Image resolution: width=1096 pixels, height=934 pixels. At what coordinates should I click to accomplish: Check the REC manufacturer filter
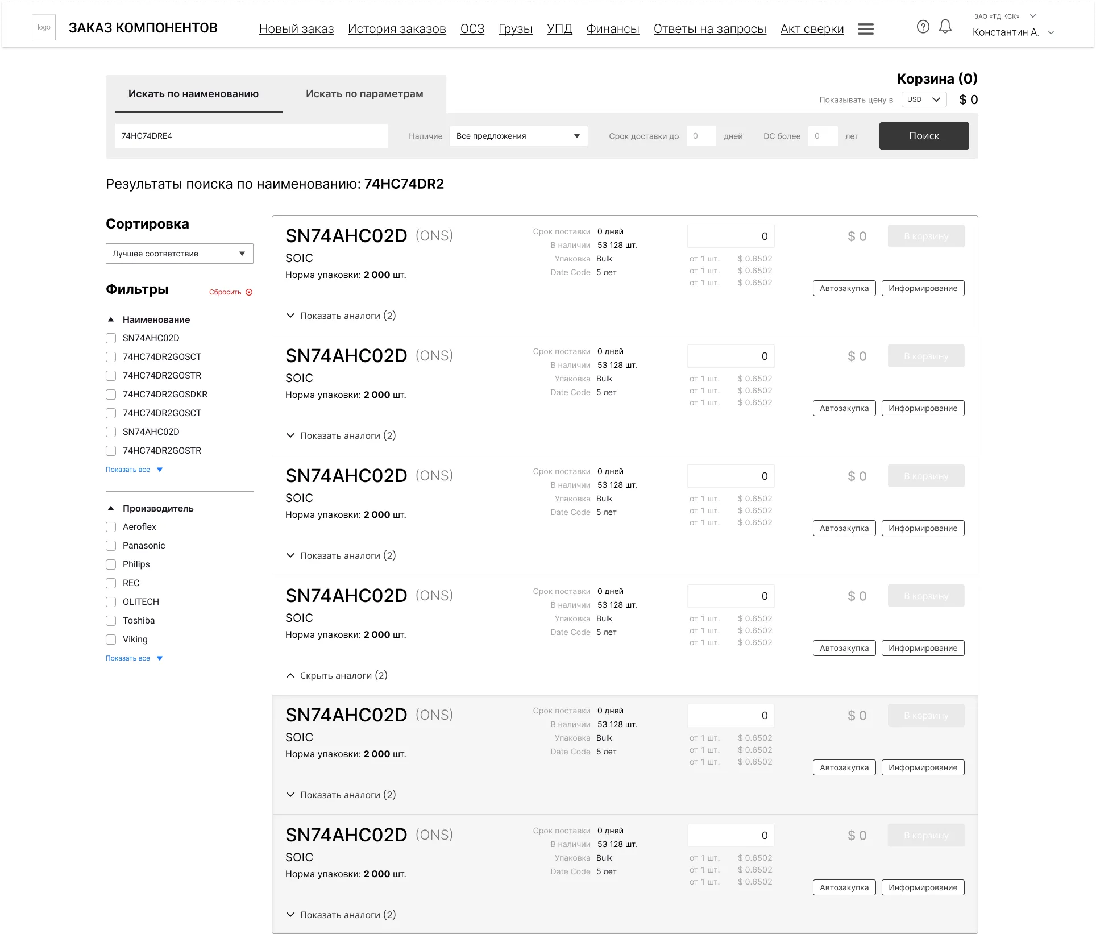pos(111,583)
